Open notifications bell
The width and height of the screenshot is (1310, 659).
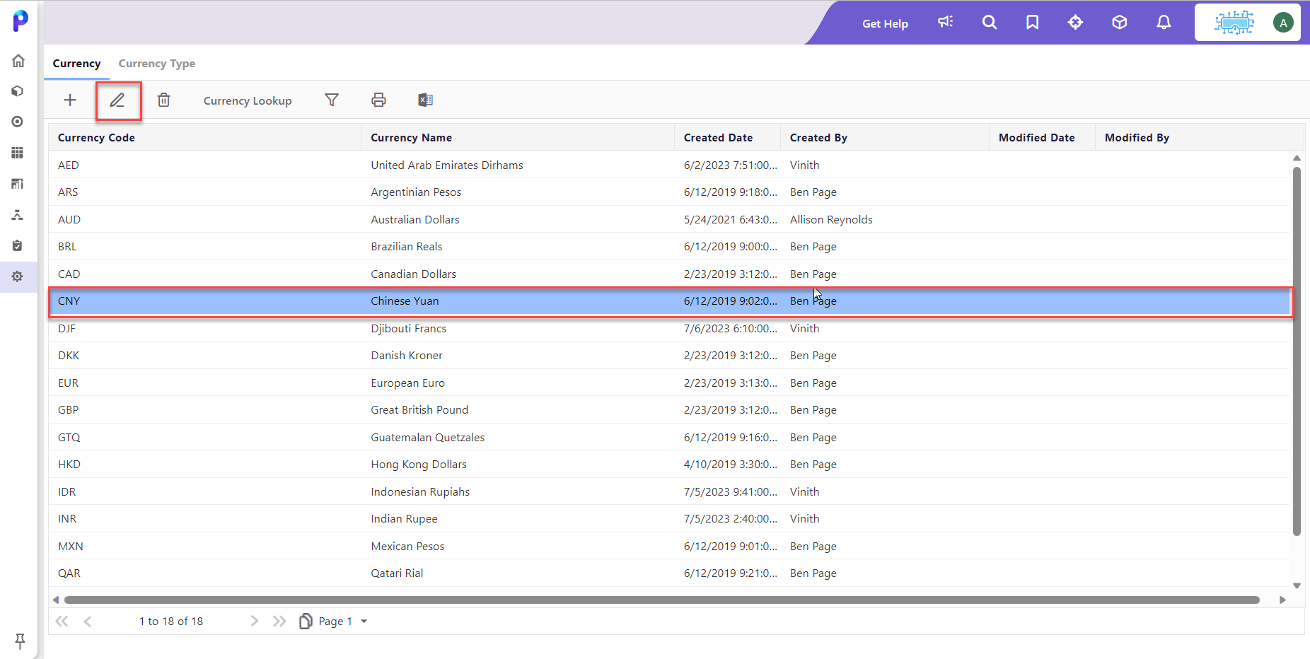1164,22
